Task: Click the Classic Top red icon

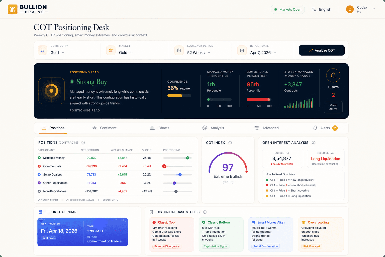Action: click(154, 222)
